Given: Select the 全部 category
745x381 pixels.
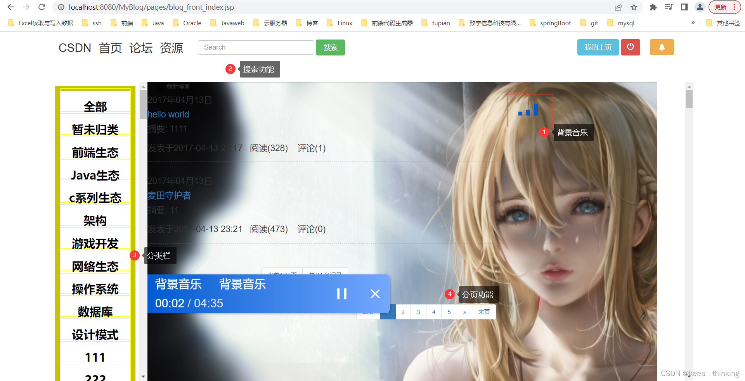Looking at the screenshot, I should tap(95, 107).
